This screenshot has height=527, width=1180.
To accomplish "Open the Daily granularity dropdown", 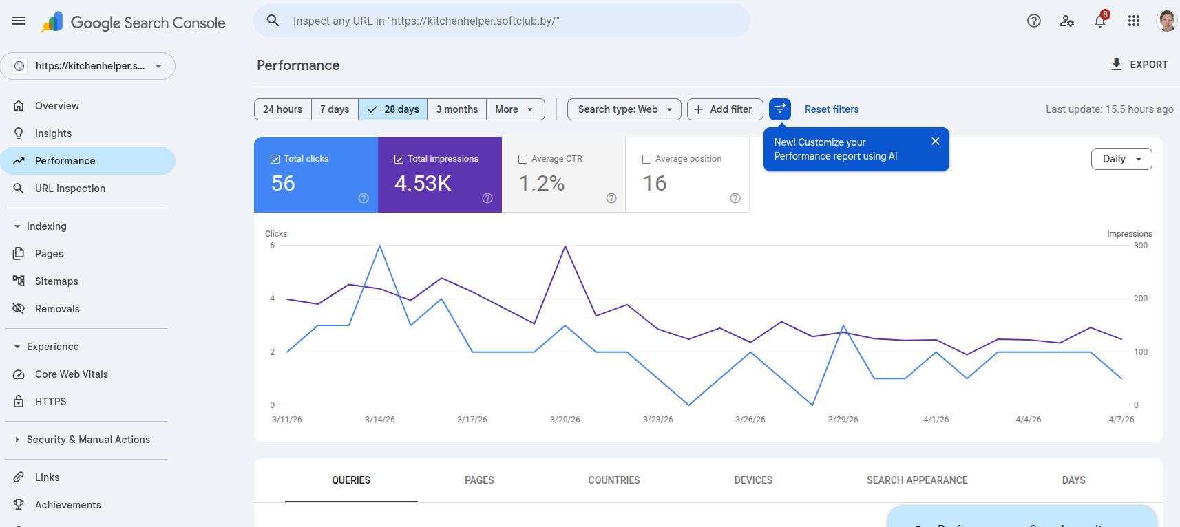I will pyautogui.click(x=1121, y=159).
